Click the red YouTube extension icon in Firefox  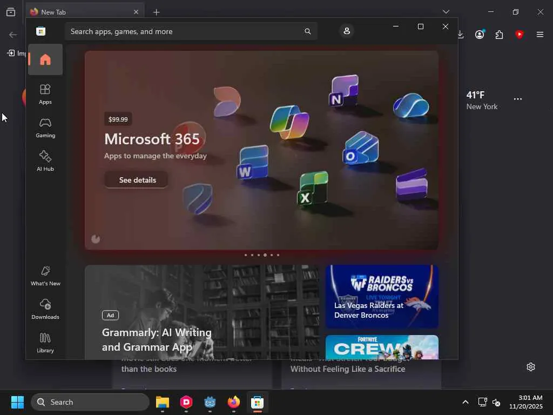pyautogui.click(x=519, y=34)
